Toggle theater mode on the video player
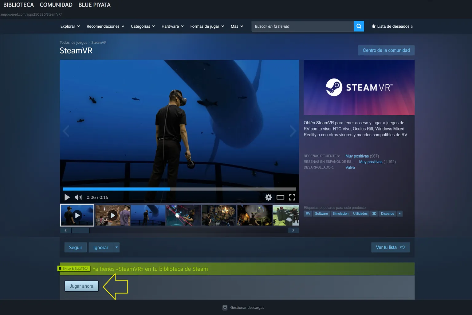The width and height of the screenshot is (472, 315). 280,197
